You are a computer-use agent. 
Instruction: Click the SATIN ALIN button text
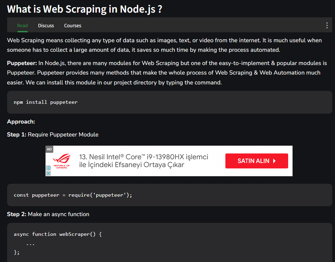[254, 161]
